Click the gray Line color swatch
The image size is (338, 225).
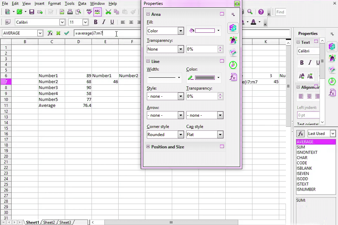(205, 78)
